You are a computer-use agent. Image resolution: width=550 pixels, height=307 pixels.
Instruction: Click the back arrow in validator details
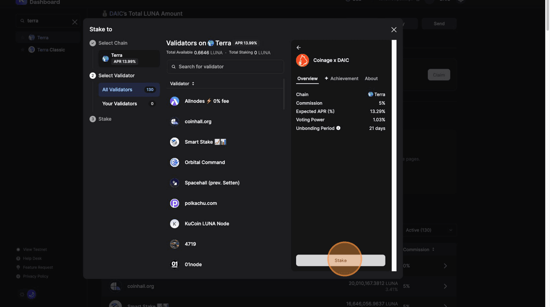[x=299, y=48]
